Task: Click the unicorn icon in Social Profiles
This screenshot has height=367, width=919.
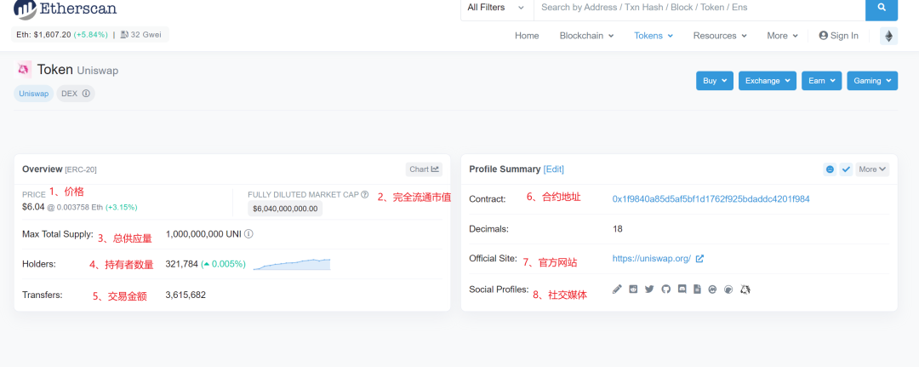Action: coord(745,289)
